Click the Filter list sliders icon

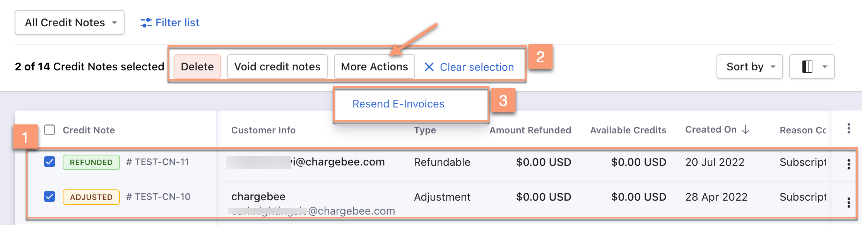[145, 23]
